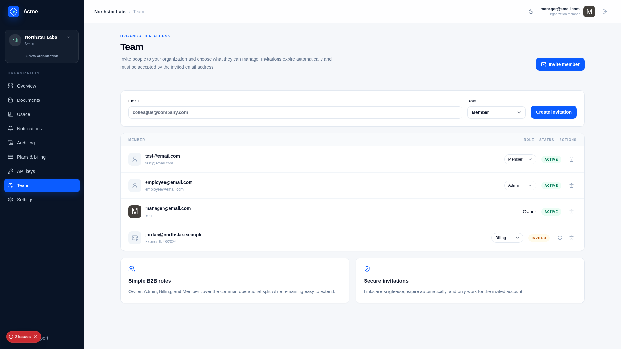Click + New organization

click(x=42, y=56)
